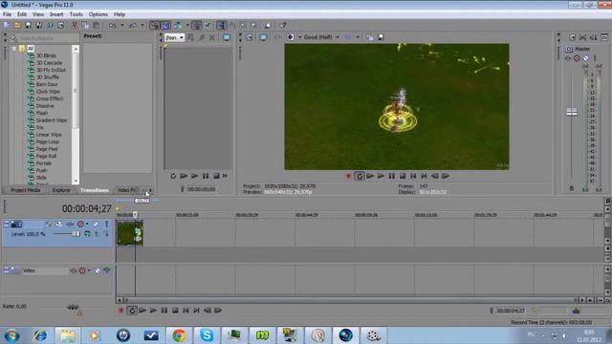Click the Stop button under the preview
612x344 pixels.
point(403,176)
